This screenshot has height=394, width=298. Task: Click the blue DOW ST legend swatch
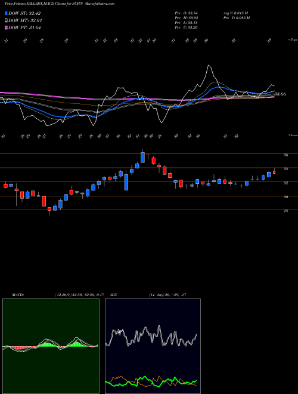coord(6,13)
